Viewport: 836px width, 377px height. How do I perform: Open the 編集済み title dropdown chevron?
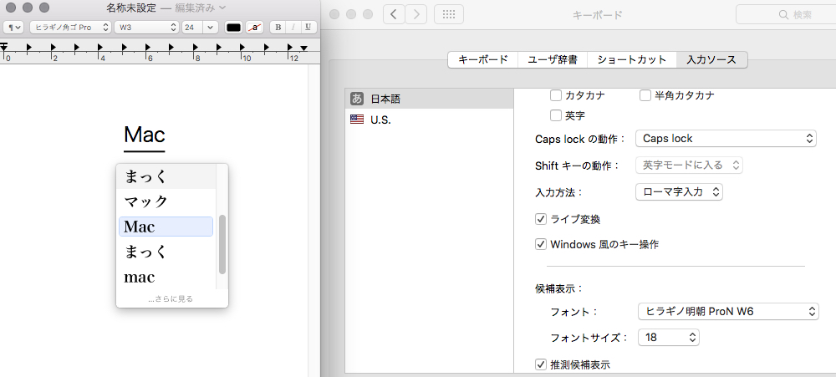click(x=222, y=8)
